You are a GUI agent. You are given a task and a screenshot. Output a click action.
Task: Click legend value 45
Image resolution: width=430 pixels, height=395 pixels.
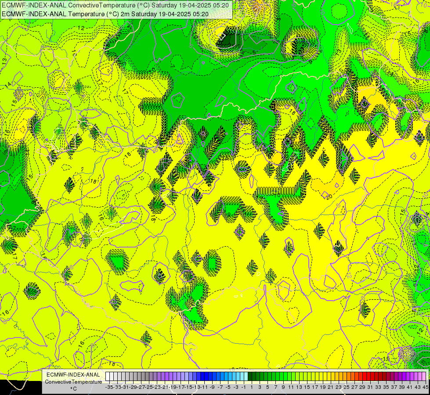pyautogui.click(x=426, y=388)
